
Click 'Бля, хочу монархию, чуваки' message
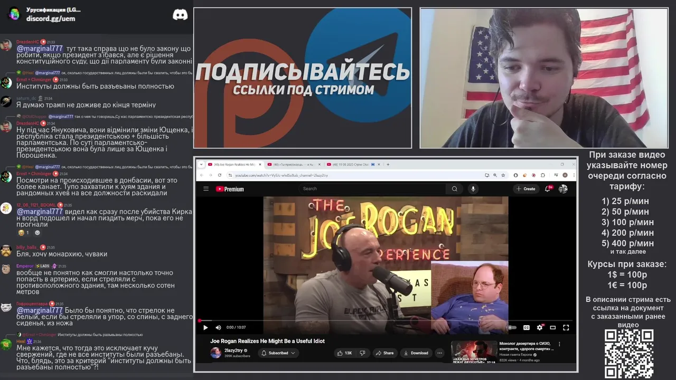[x=62, y=254]
